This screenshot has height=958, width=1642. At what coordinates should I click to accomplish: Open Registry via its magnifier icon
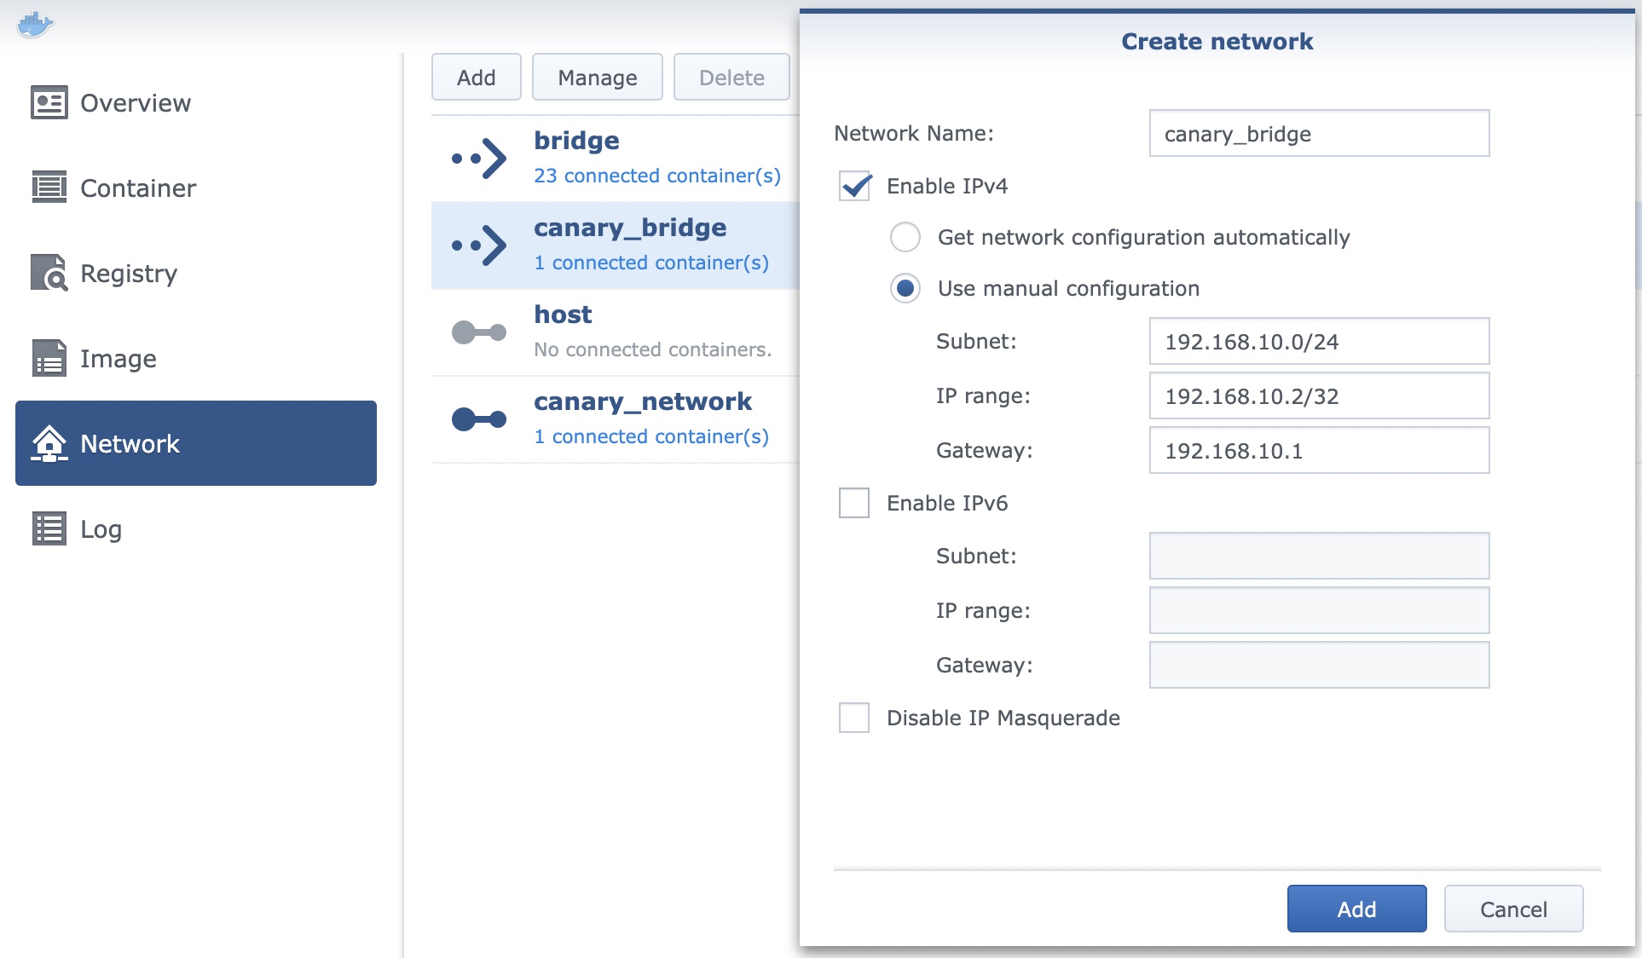pyautogui.click(x=49, y=273)
